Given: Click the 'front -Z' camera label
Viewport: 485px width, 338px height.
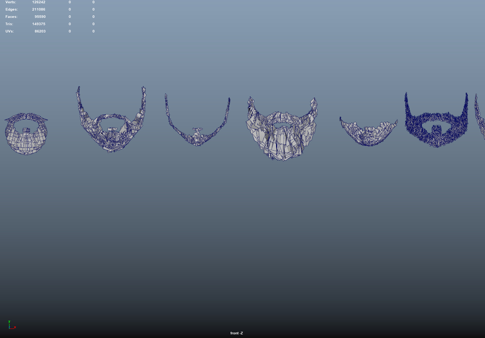Looking at the screenshot, I should pyautogui.click(x=236, y=333).
